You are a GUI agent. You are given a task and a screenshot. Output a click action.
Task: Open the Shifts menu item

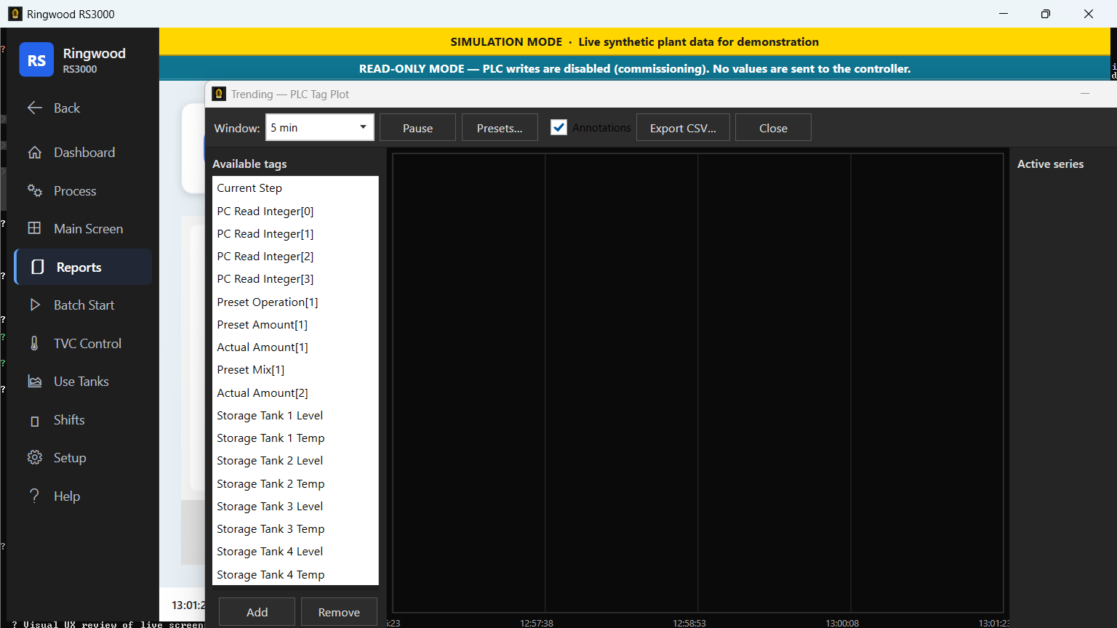pyautogui.click(x=83, y=420)
